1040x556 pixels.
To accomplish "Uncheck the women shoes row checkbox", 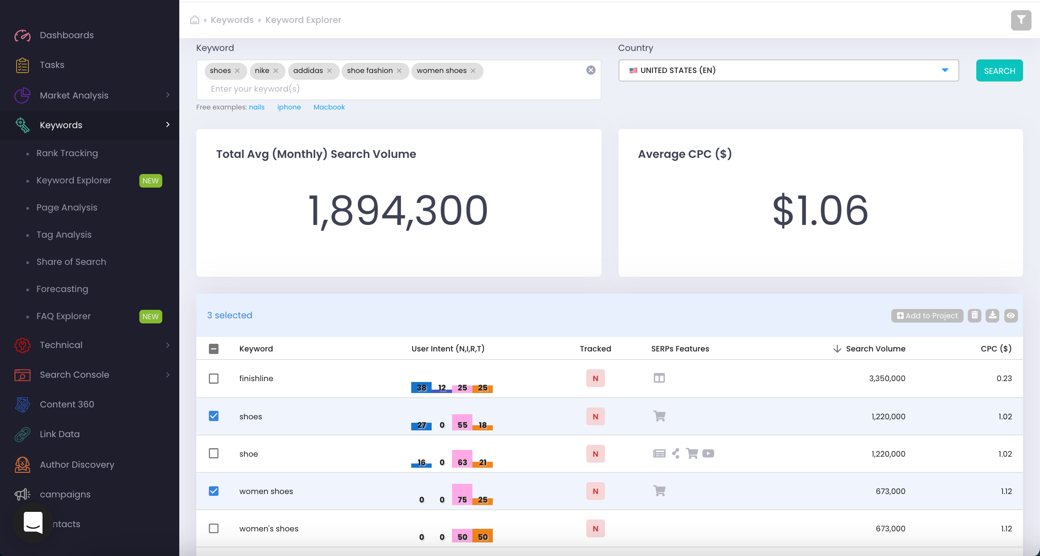I will [x=214, y=491].
